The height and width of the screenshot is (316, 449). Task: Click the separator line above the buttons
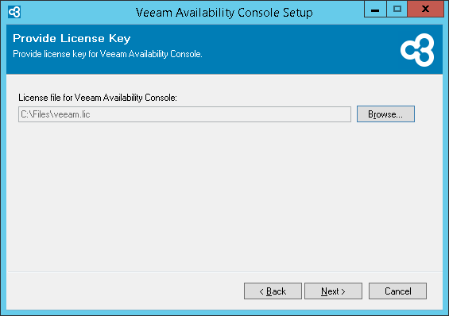click(225, 272)
